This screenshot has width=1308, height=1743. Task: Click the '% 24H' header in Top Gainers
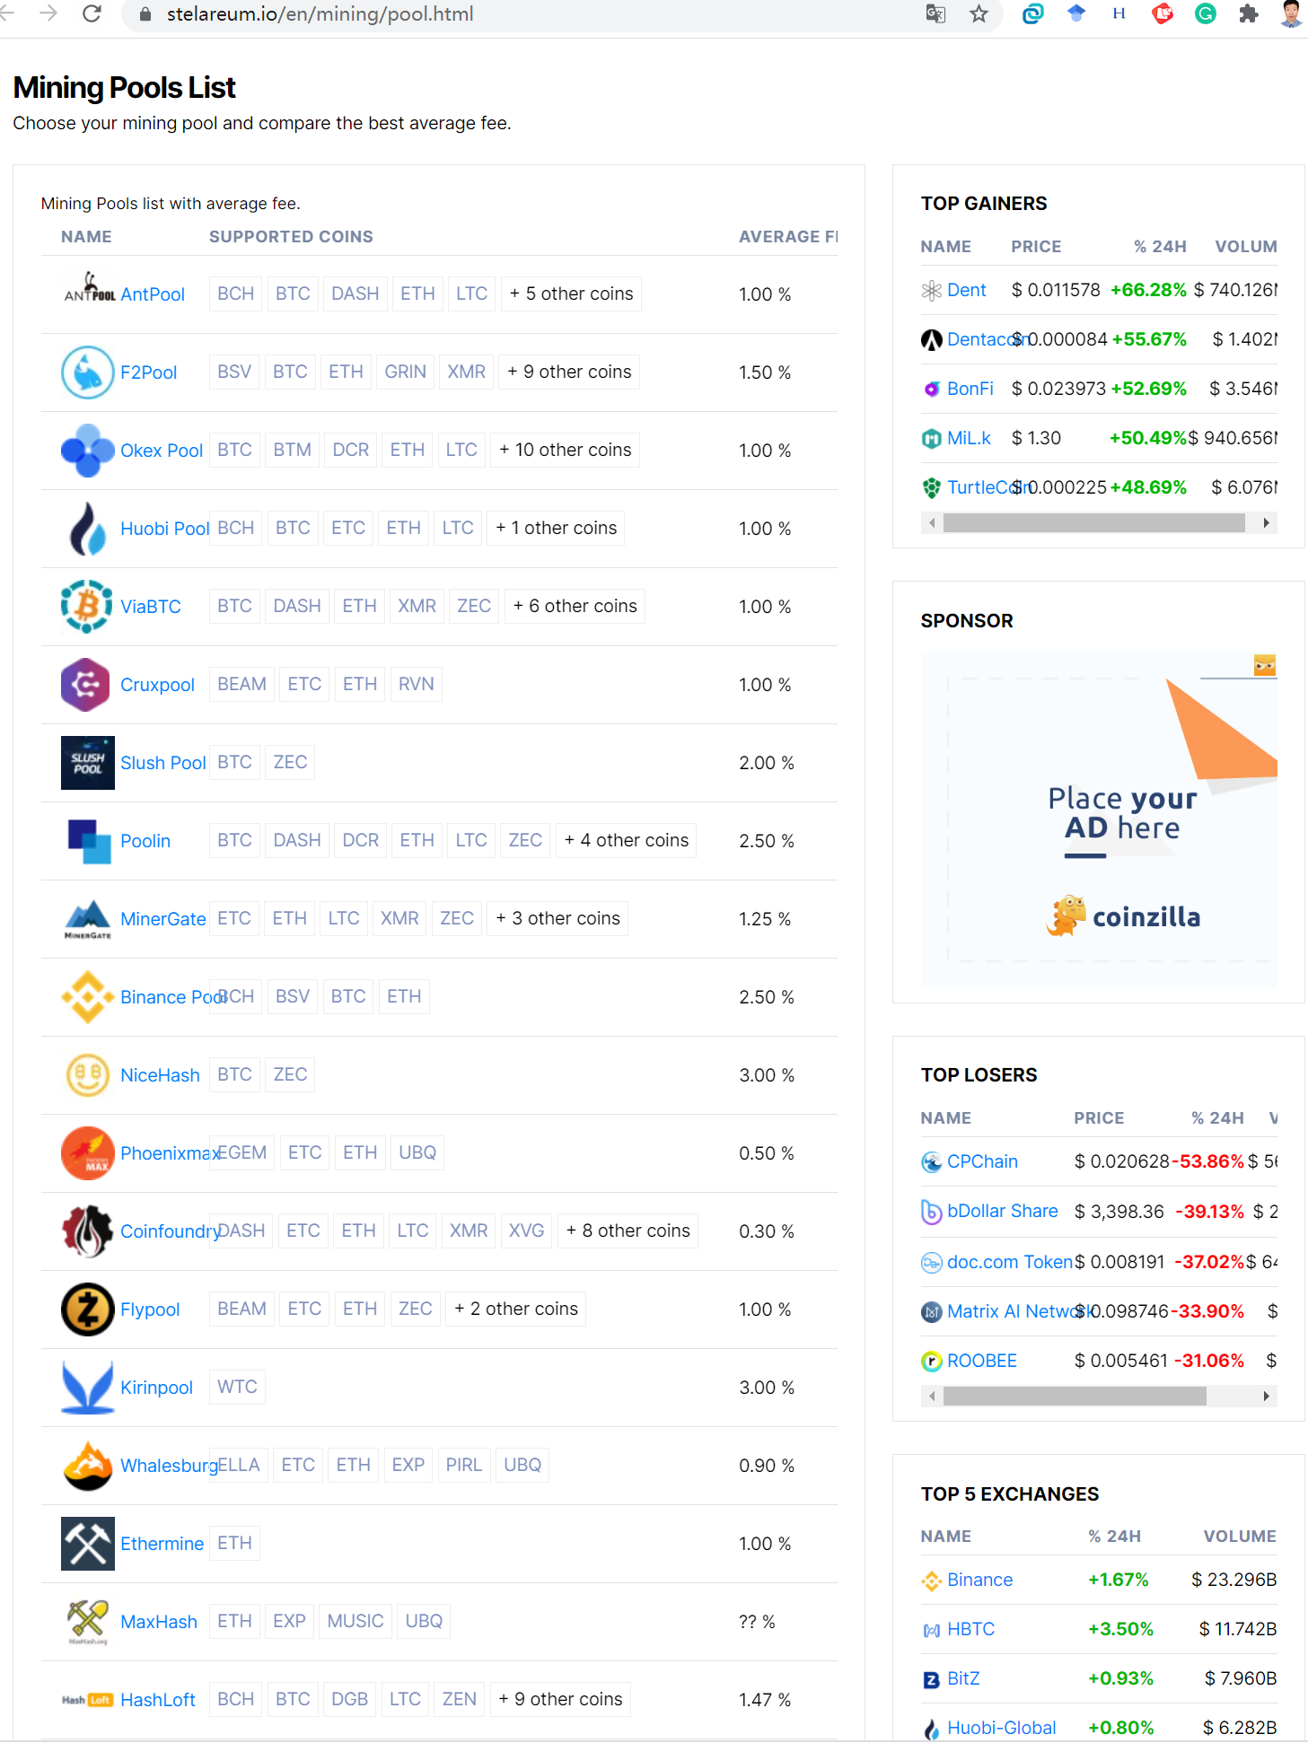coord(1160,247)
